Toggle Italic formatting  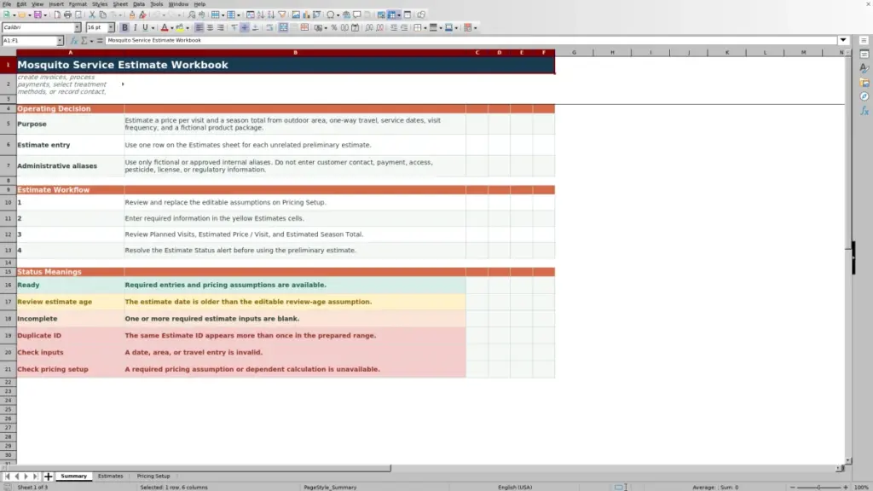tap(136, 27)
